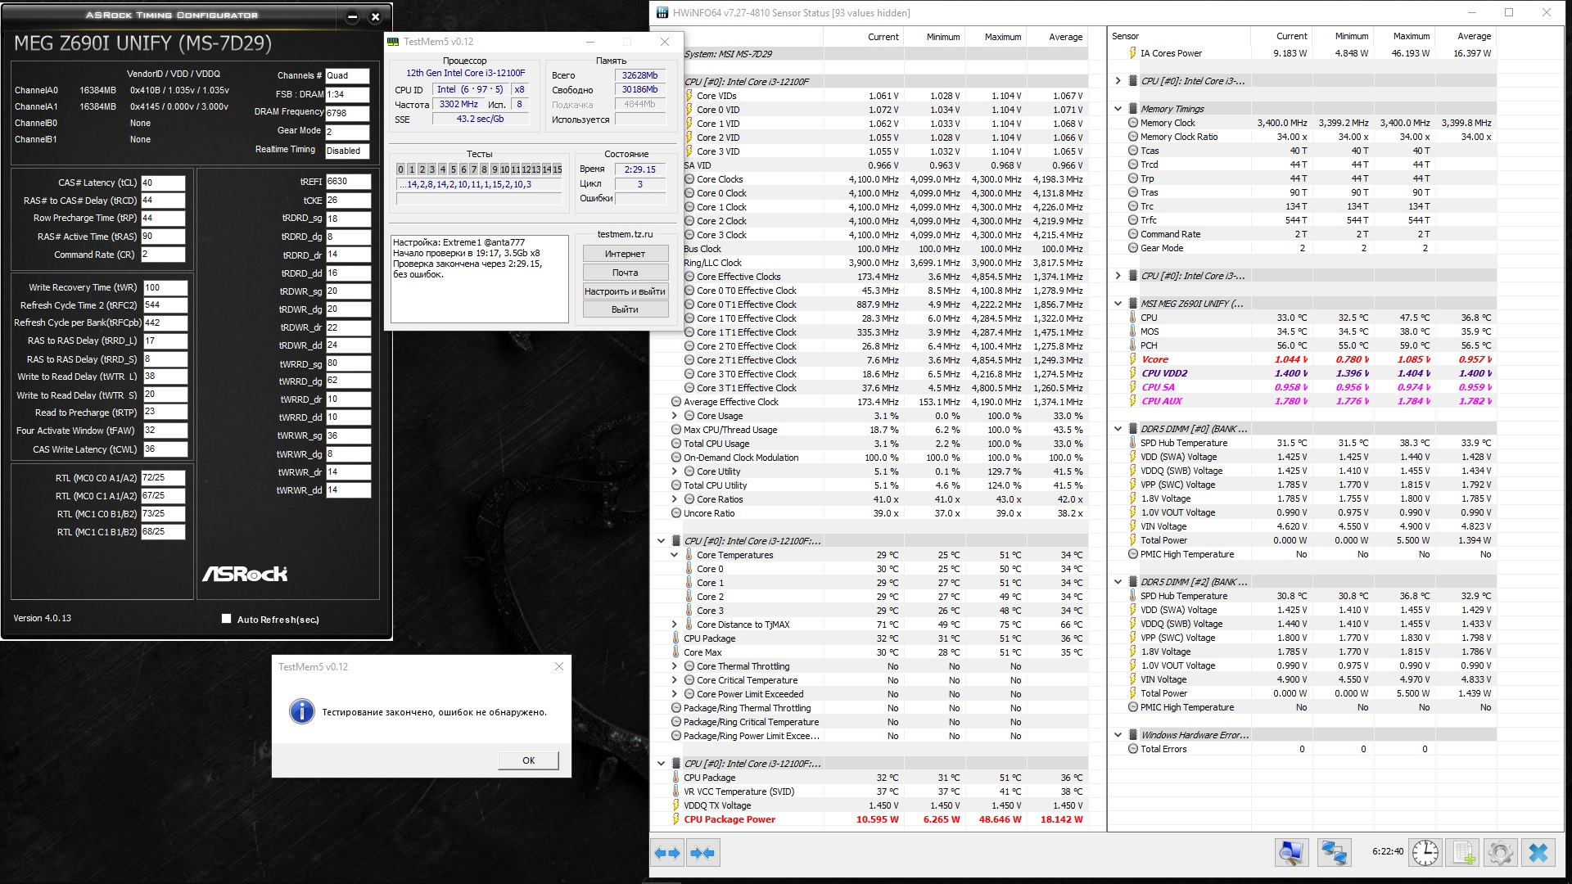Click the clock reset timer icon
This screenshot has width=1572, height=884.
1425,853
